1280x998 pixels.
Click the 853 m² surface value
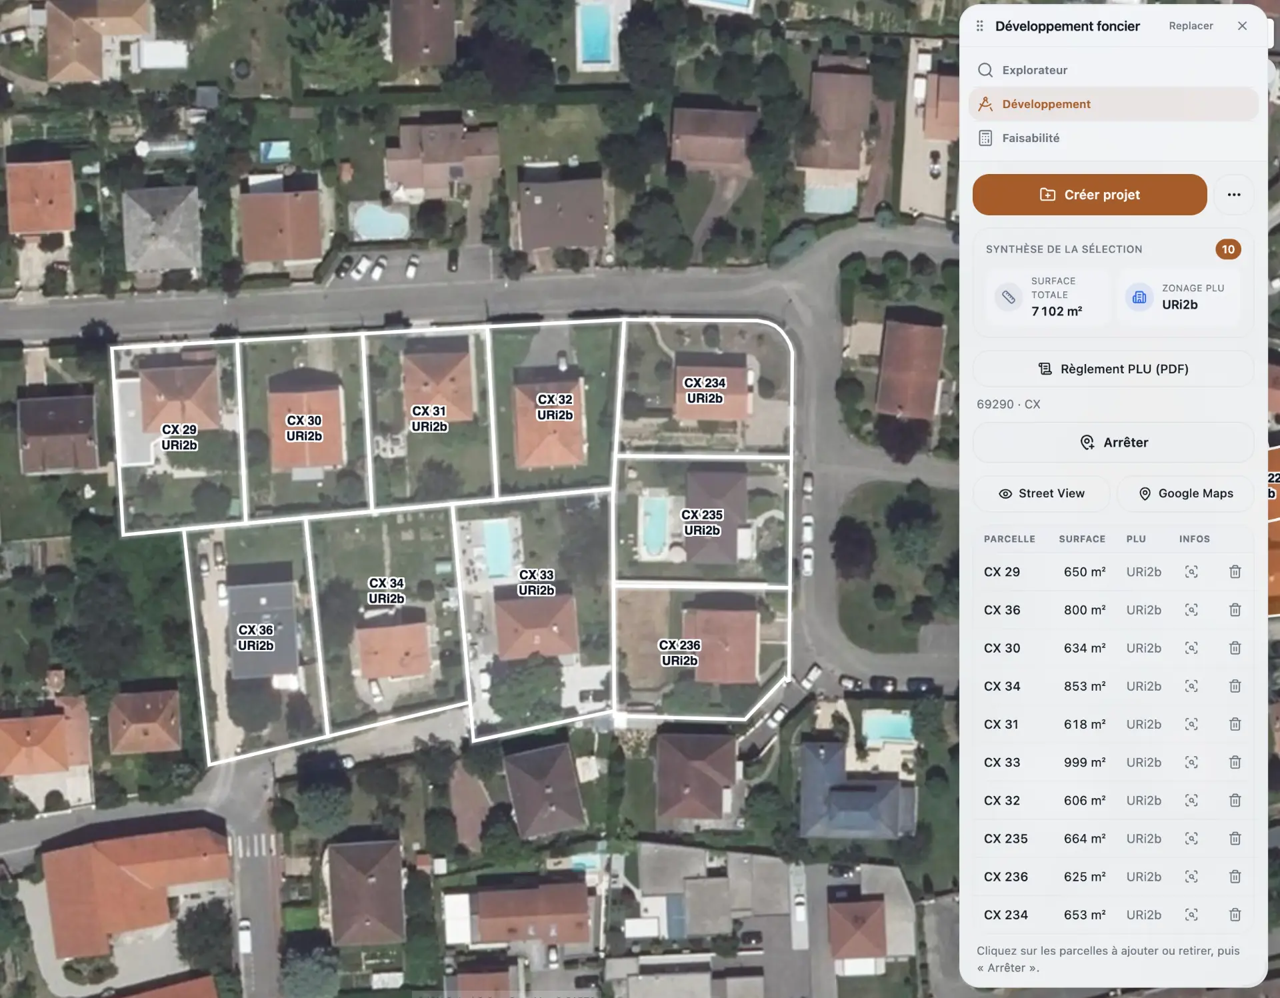[1085, 686]
